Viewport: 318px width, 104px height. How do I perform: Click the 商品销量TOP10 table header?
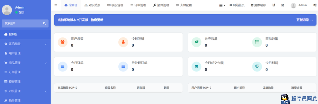[67, 88]
